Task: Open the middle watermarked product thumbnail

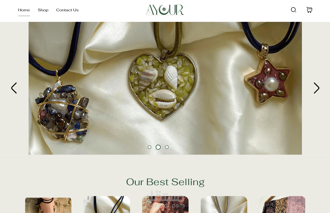Action: pyautogui.click(x=165, y=205)
